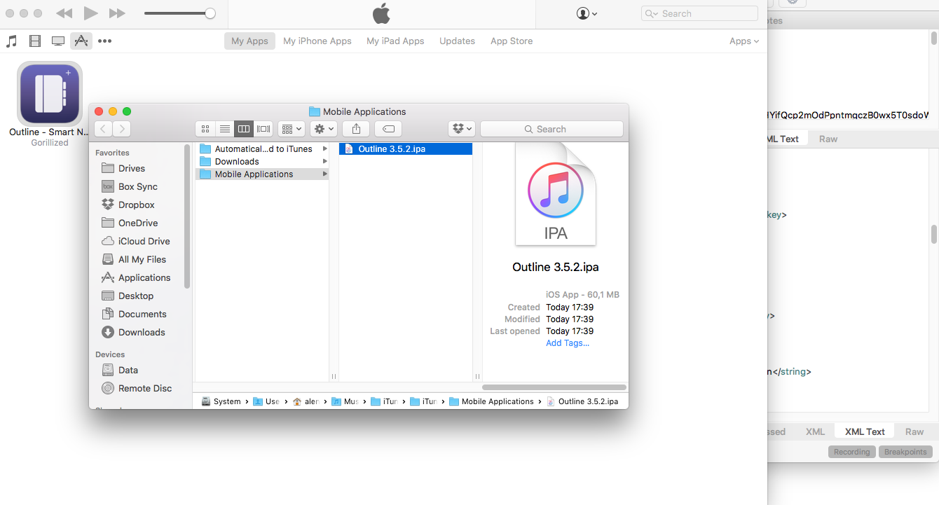The height and width of the screenshot is (505, 939).
Task: Open the Finder arrange items dropdown
Action: coord(291,129)
